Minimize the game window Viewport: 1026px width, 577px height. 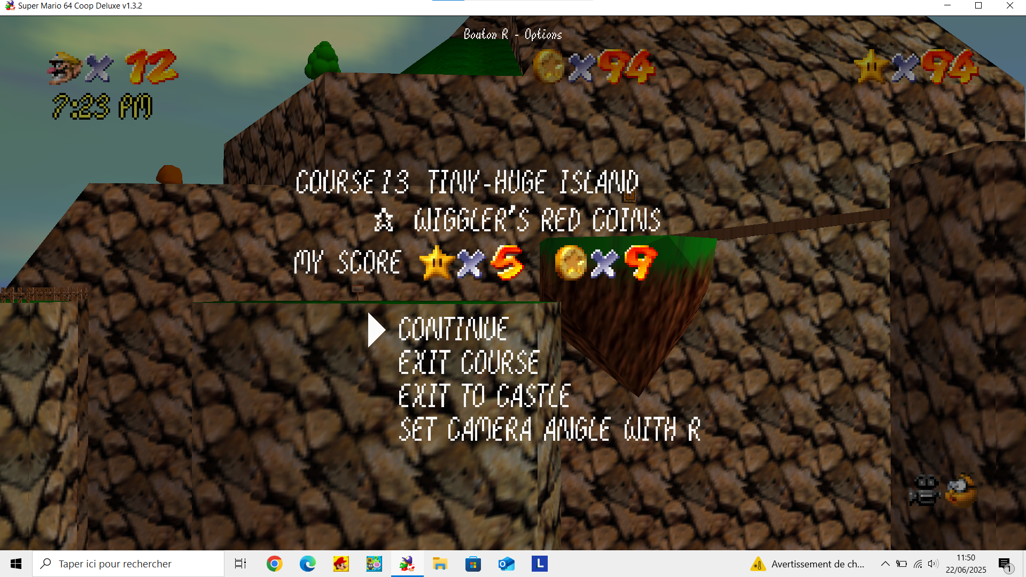[947, 6]
